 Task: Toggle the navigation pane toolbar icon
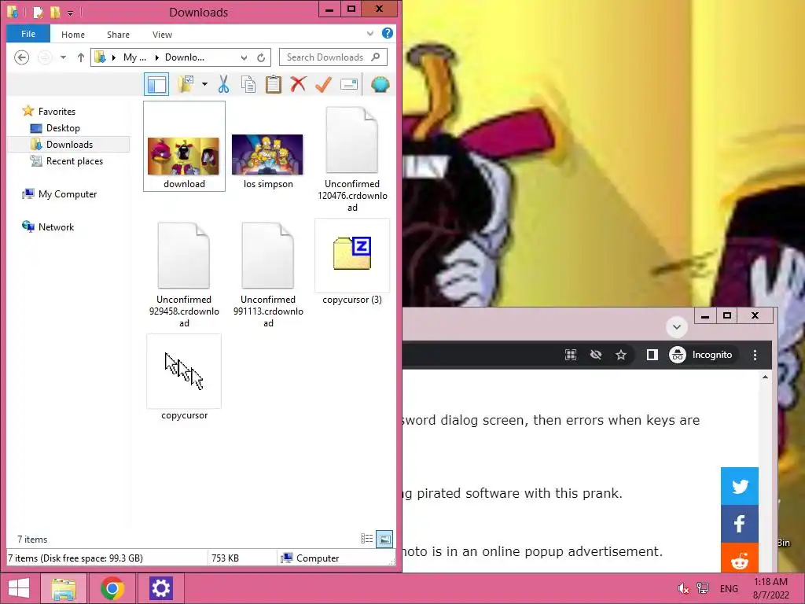coord(156,84)
